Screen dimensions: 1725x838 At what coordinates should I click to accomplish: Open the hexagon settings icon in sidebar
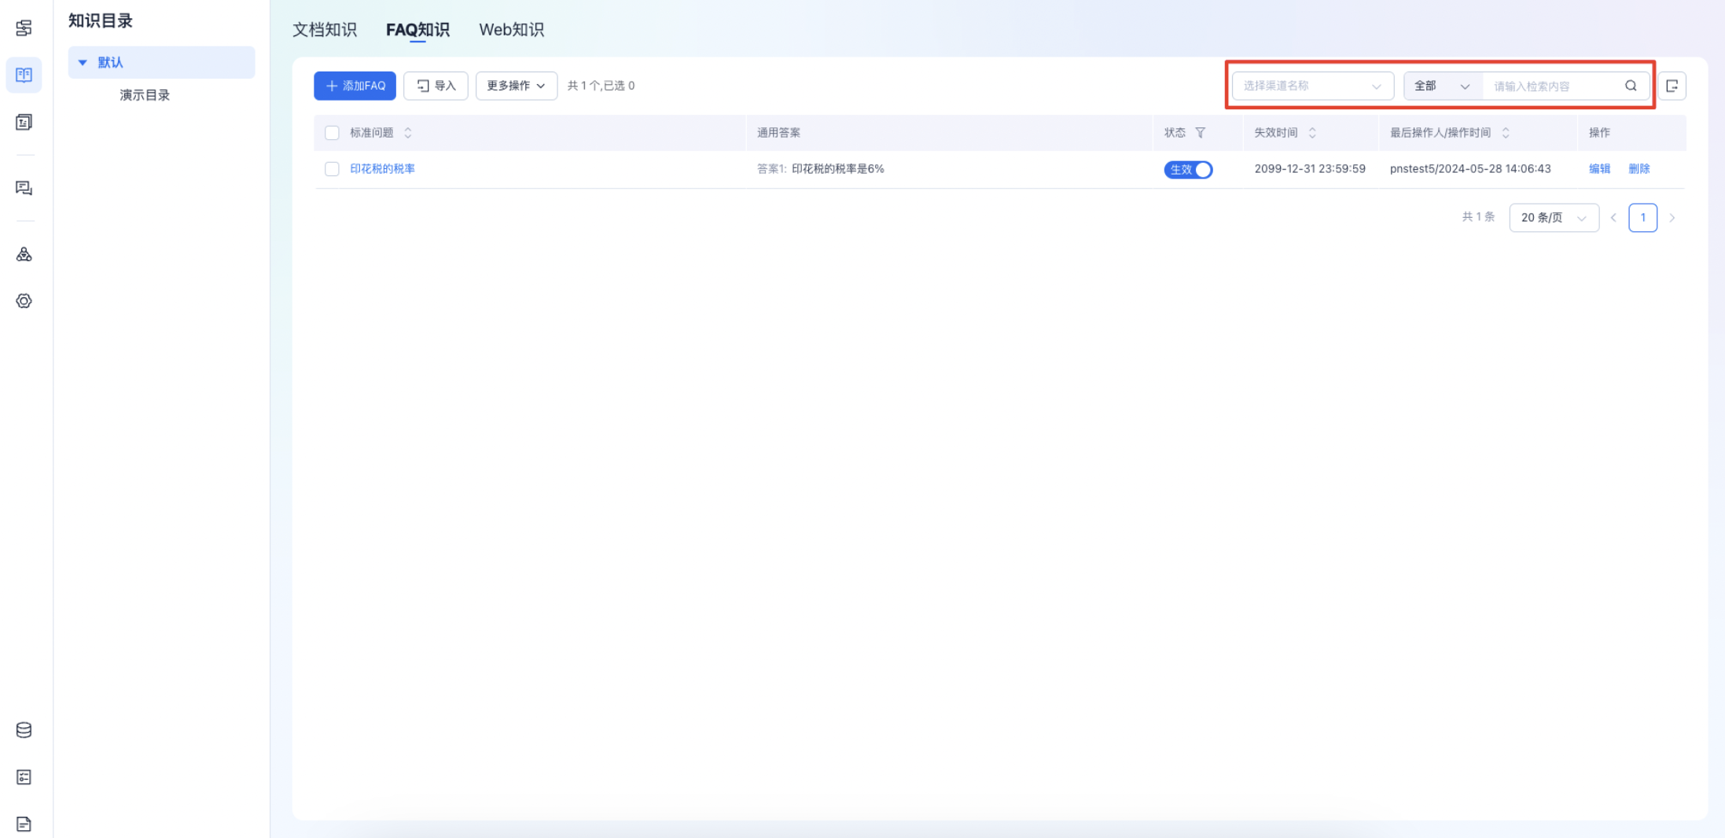[x=24, y=301]
